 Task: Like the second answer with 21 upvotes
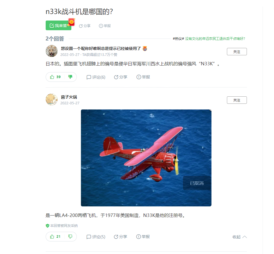55,237
